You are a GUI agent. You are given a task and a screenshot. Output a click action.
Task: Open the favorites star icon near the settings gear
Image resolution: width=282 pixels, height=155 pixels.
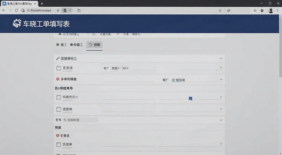(x=255, y=11)
